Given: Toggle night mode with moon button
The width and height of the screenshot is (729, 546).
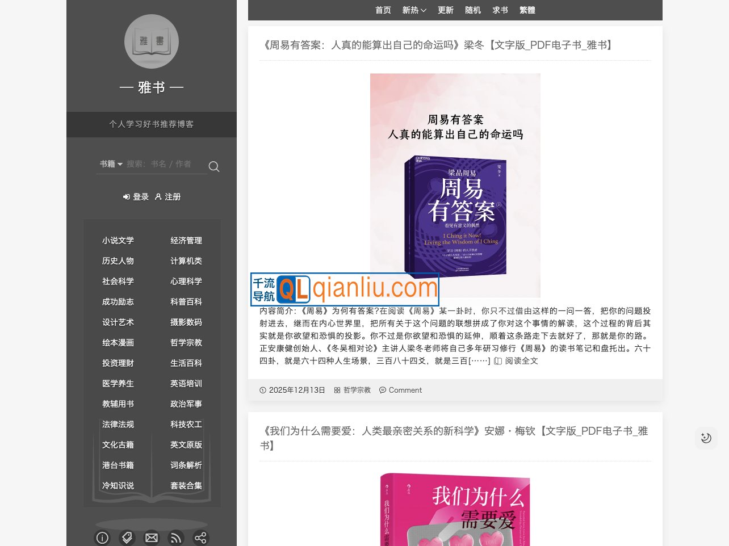Looking at the screenshot, I should [706, 438].
